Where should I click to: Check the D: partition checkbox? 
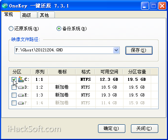click(x=14, y=87)
